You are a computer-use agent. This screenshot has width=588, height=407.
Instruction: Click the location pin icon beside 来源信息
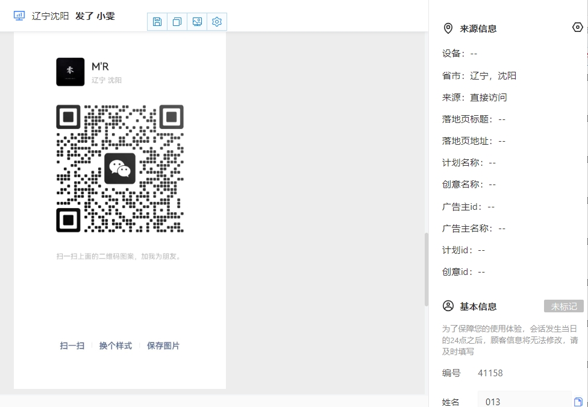coord(448,28)
